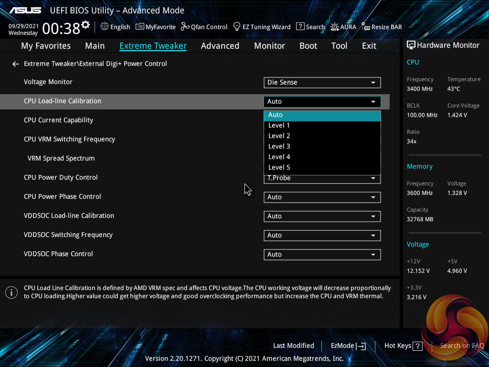Switch to Tool tab
The image size is (489, 367).
pos(340,46)
